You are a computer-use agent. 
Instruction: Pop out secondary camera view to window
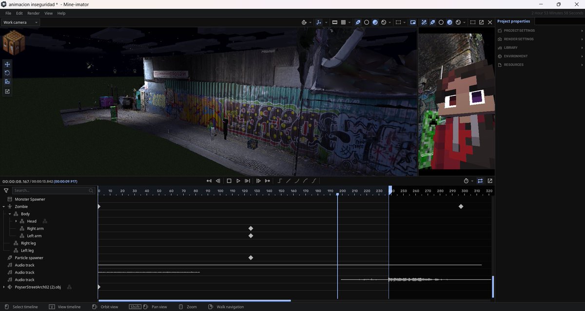pyautogui.click(x=481, y=22)
